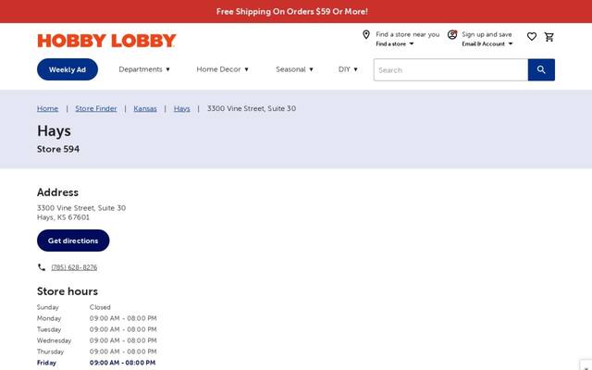Click Get directions button
Viewport: 592px width, 370px height.
(x=73, y=240)
